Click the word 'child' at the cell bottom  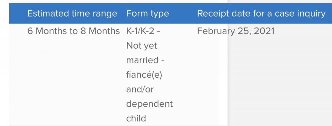click(136, 118)
